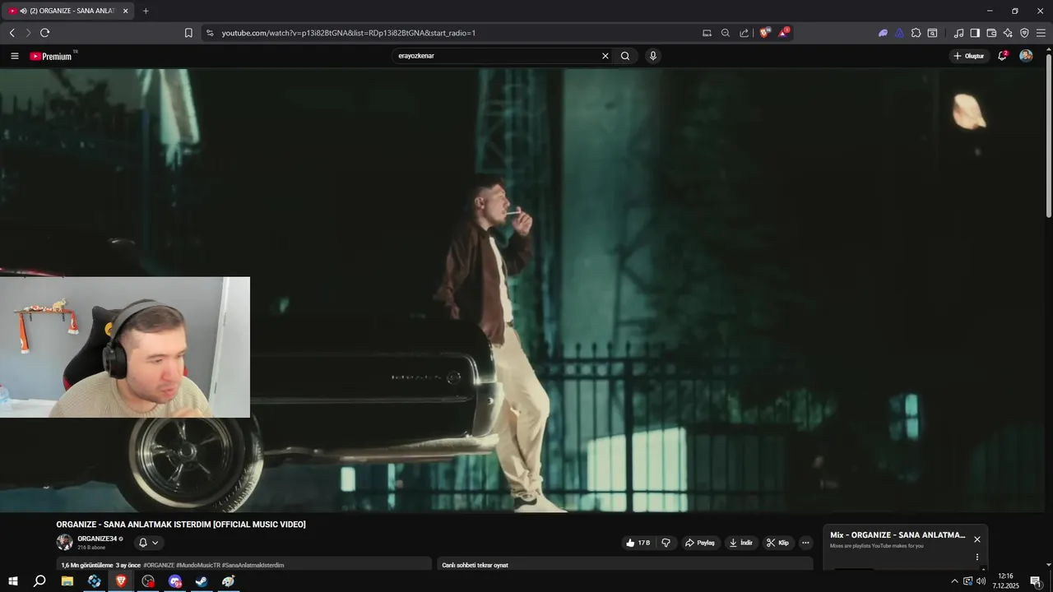This screenshot has width=1053, height=592.
Task: Open the music note playlist icon
Action: pyautogui.click(x=958, y=33)
